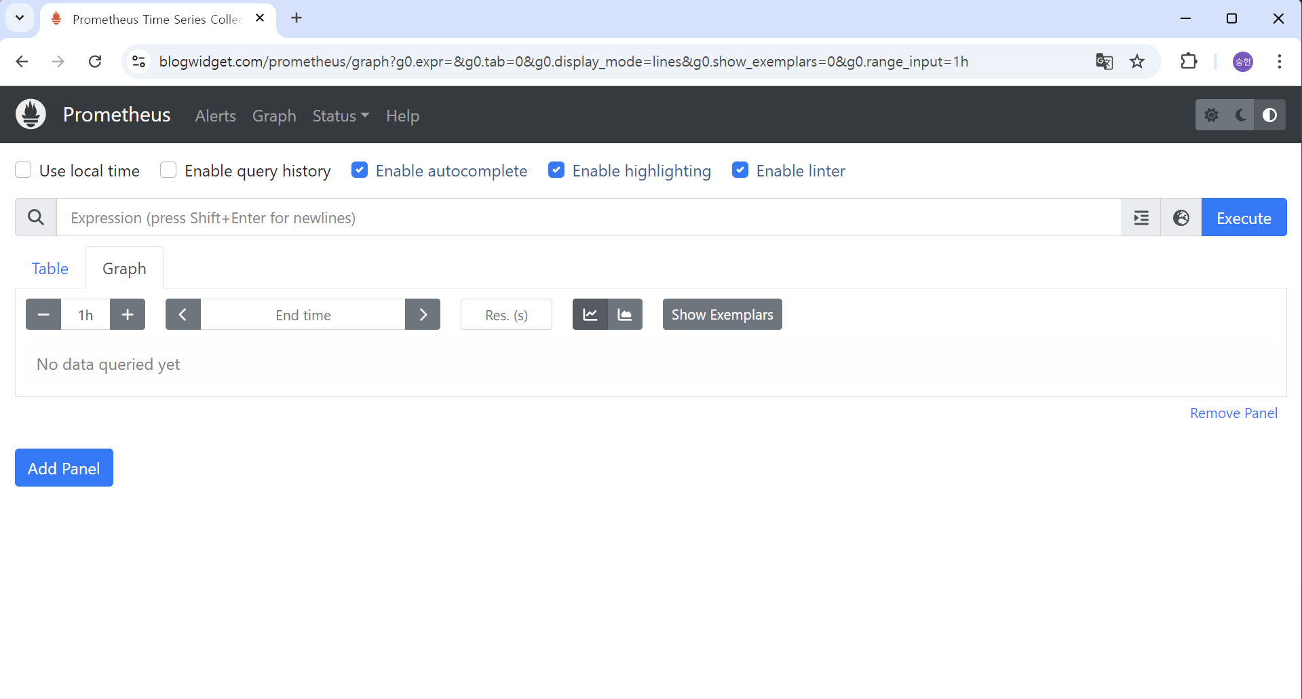Close the Prometheus browser tab
Viewport: 1302px width, 699px height.
click(x=260, y=18)
